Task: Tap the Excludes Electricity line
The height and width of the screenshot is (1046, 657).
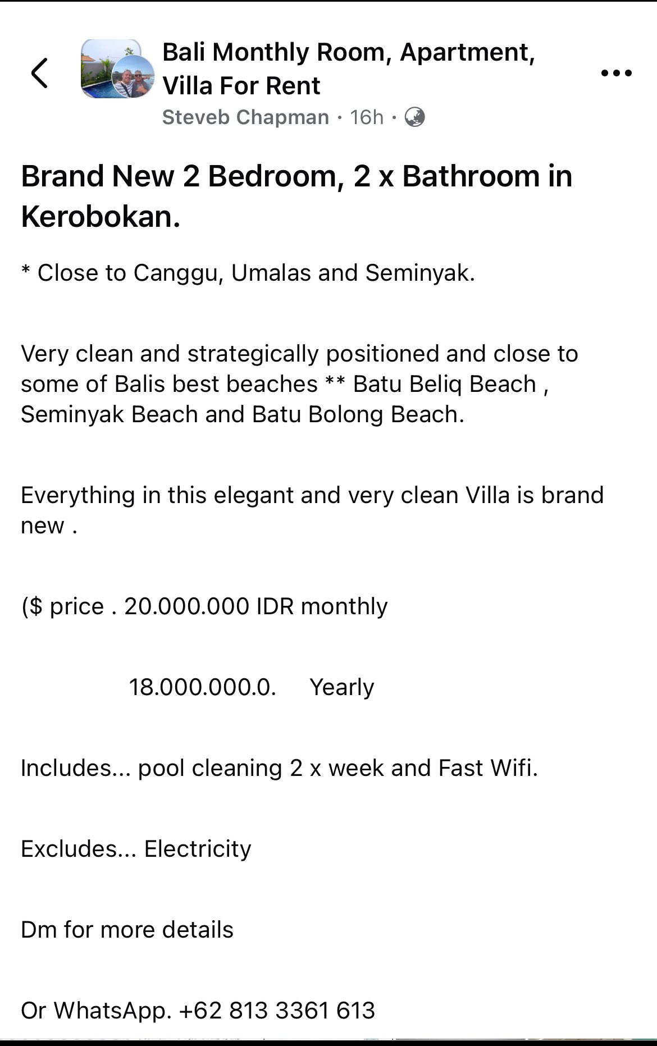Action: pyautogui.click(x=136, y=849)
